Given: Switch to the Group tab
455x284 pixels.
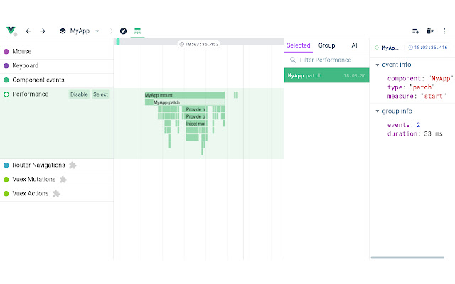Looking at the screenshot, I should 326,45.
